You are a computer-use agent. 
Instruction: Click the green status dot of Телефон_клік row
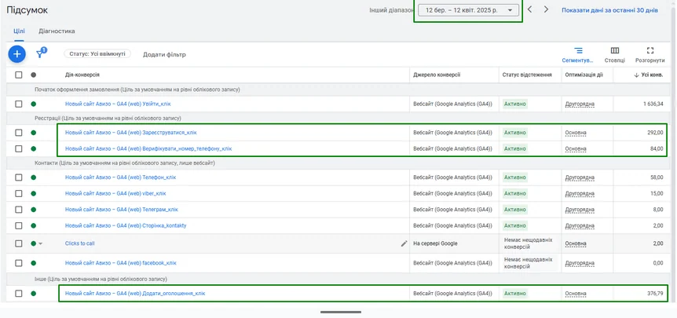33,177
